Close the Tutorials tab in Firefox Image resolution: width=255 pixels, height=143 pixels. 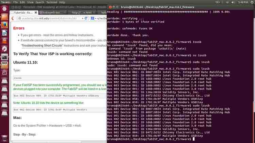pyautogui.click(x=36, y=13)
